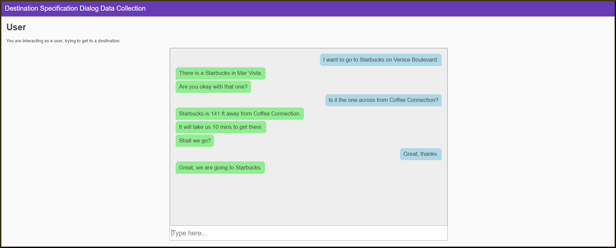616x248 pixels.
Task: Click the "Starbucks is 141 ft away" message
Action: (x=240, y=114)
